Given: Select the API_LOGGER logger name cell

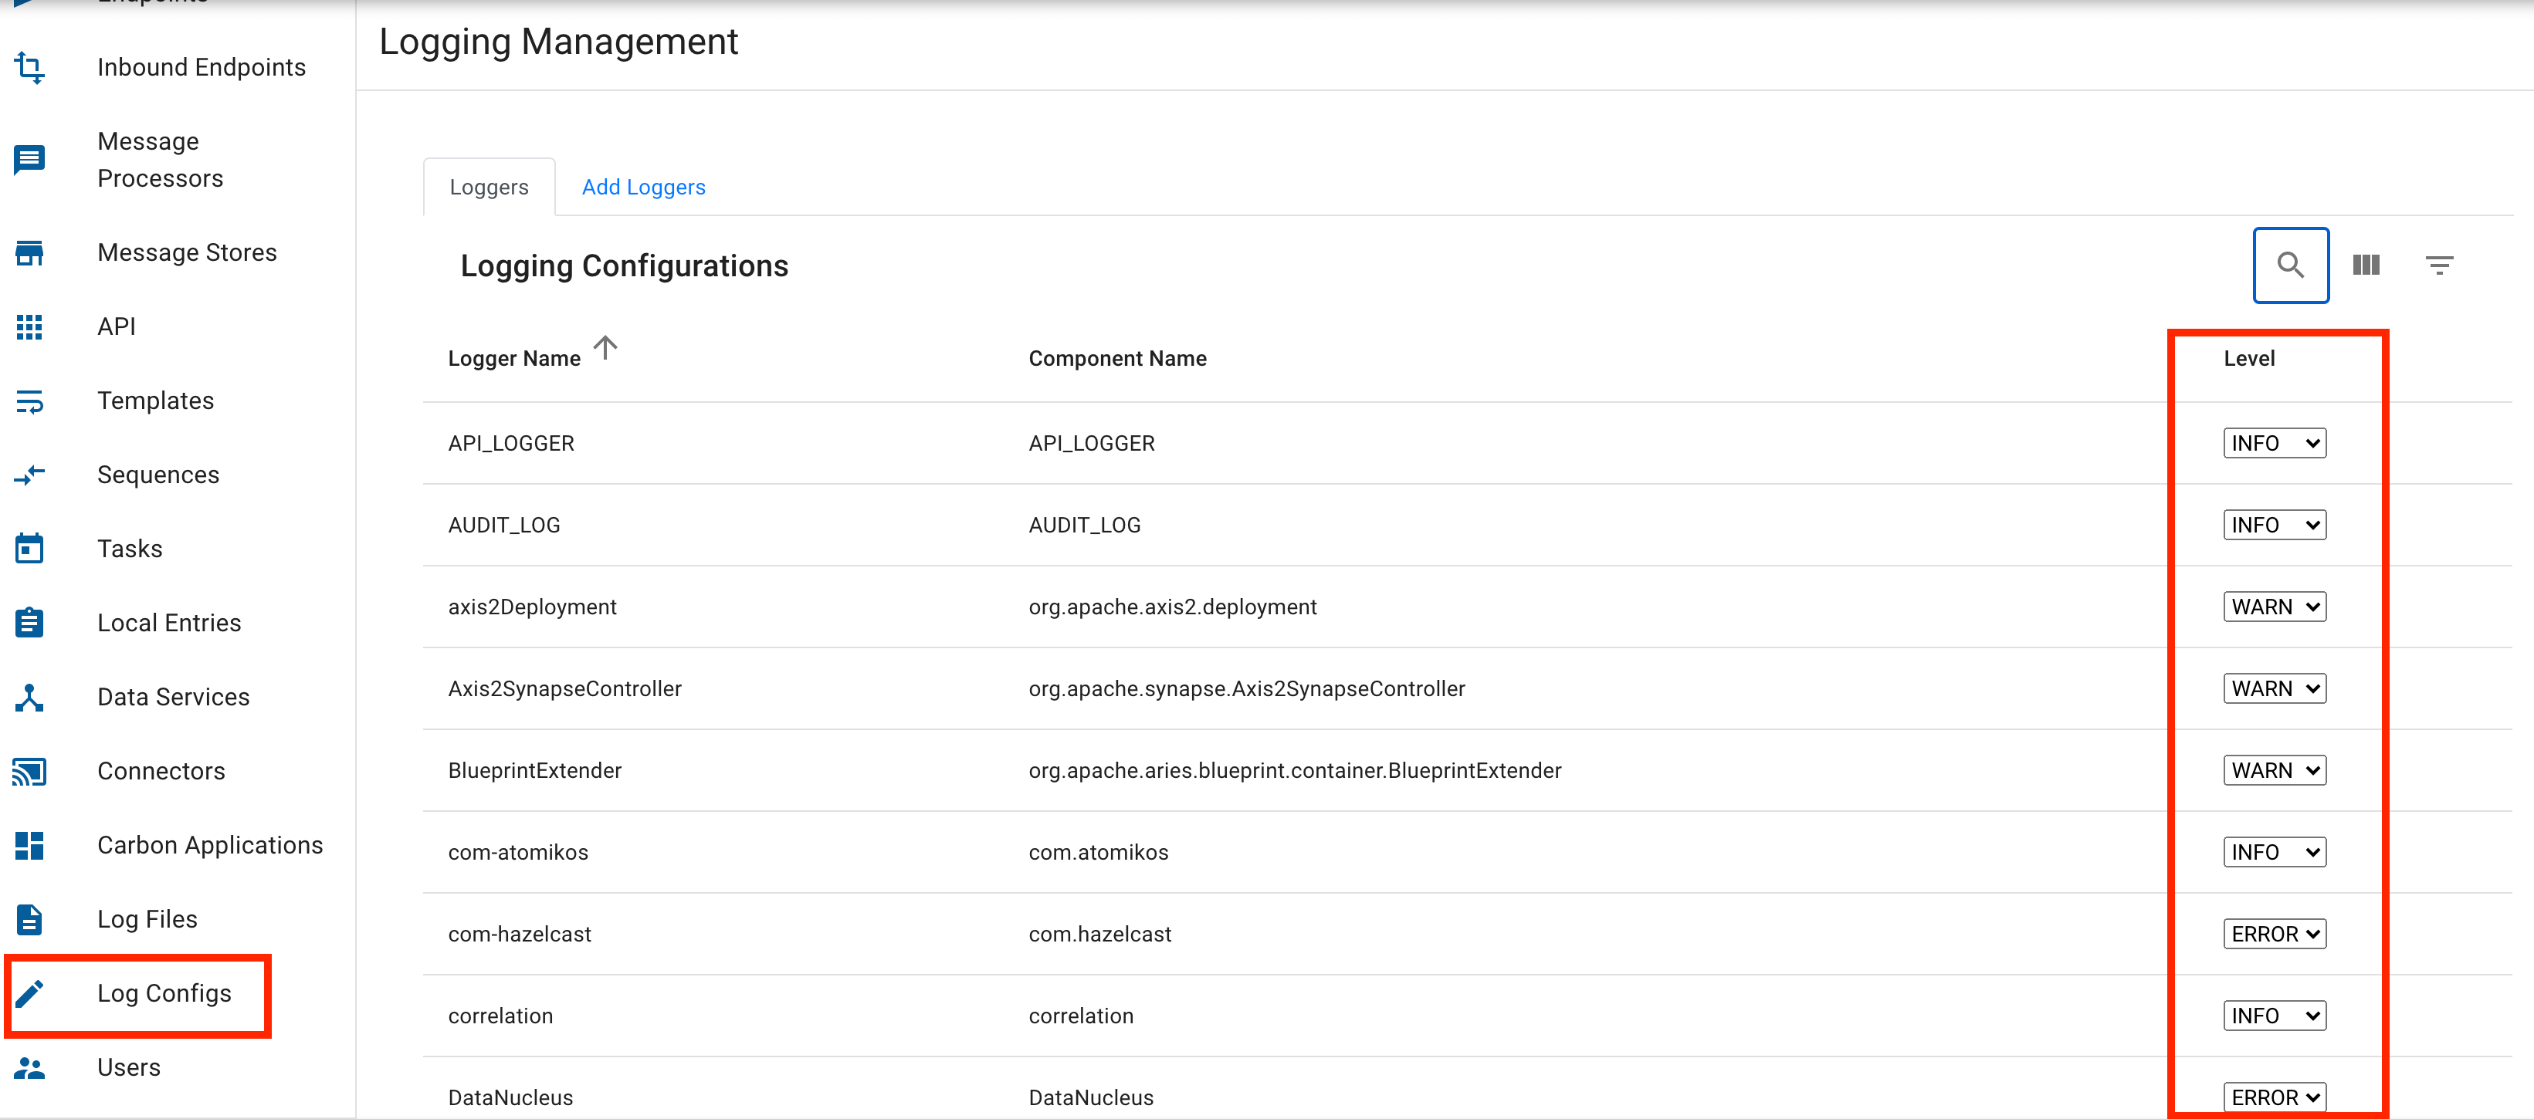Looking at the screenshot, I should click(x=512, y=444).
